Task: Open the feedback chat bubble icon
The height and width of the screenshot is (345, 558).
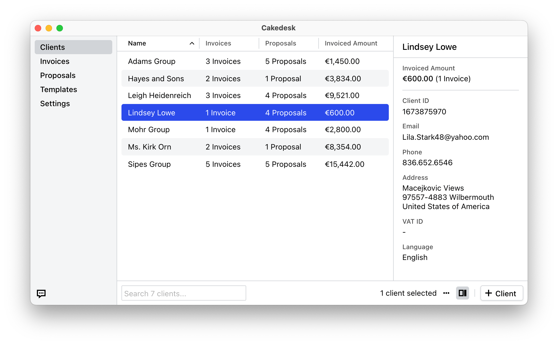Action: [x=41, y=294]
